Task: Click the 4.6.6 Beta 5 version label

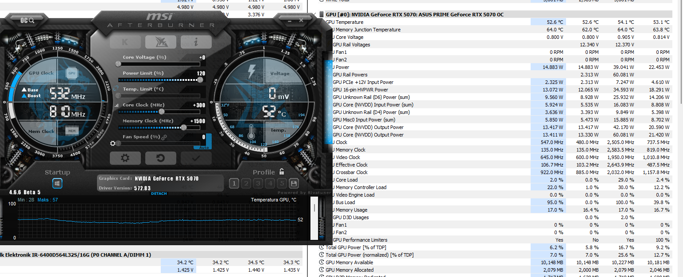Action: pos(25,193)
